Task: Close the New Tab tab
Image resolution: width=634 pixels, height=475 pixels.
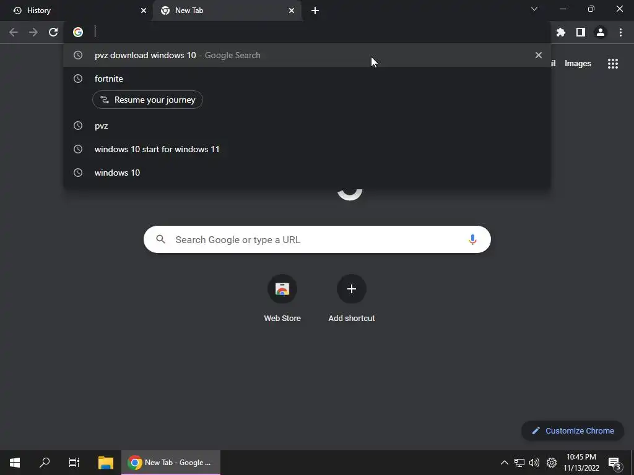Action: pyautogui.click(x=292, y=11)
